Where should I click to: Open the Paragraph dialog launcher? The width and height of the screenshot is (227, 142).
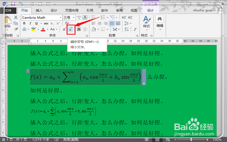click(x=137, y=36)
